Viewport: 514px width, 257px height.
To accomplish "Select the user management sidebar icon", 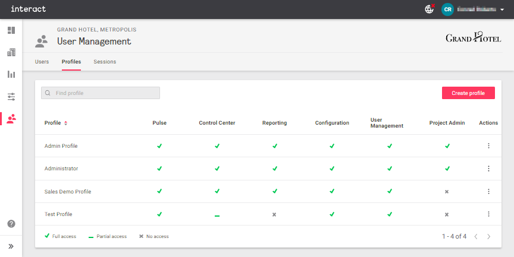I will tap(11, 119).
